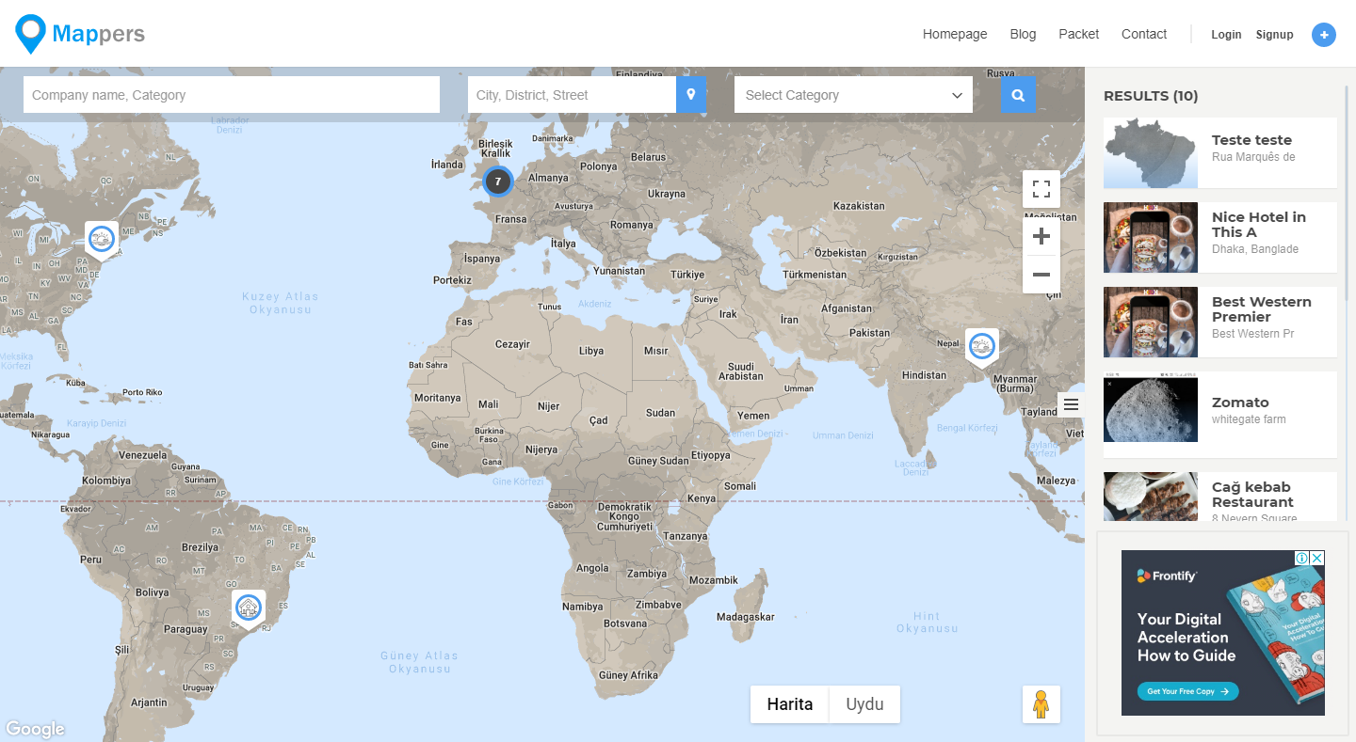Zoom out on the map

[x=1041, y=275]
